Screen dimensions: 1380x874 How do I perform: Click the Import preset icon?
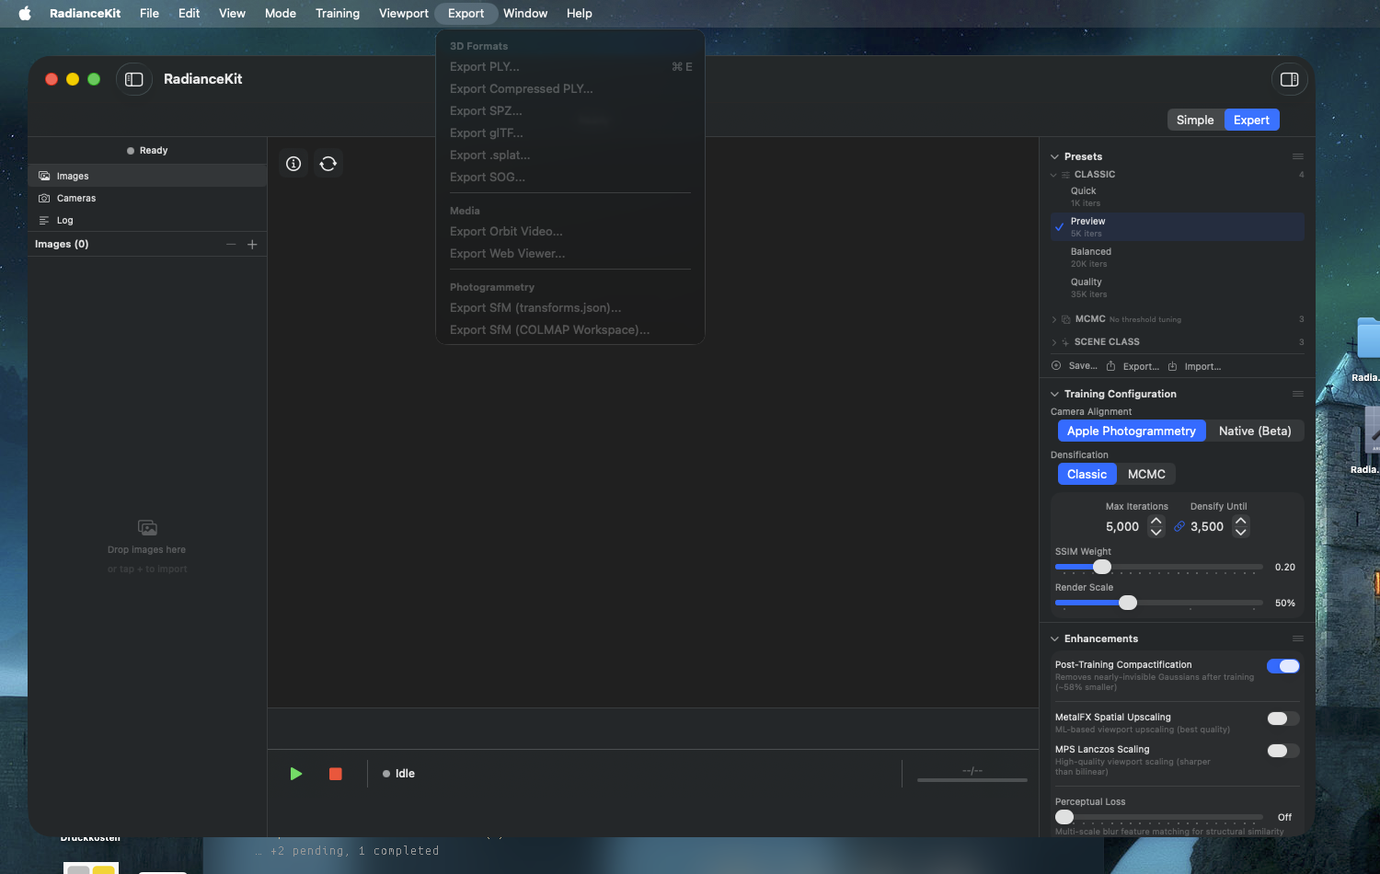pos(1173,366)
